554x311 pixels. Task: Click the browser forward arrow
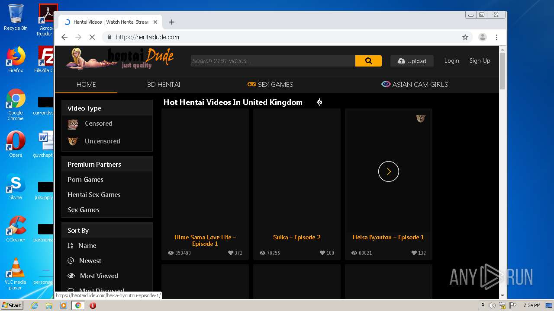pos(78,37)
